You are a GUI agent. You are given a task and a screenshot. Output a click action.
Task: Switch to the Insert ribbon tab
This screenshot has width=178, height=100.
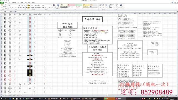[x=9, y=2]
